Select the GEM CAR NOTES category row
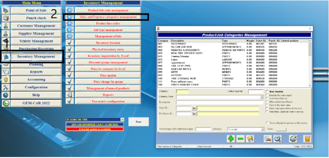Image resolution: width=329 pixels, height=158 pixels. click(233, 69)
